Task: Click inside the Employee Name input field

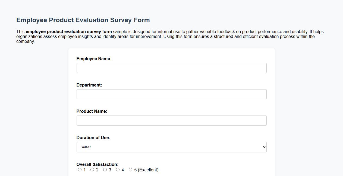Action: coord(171,68)
